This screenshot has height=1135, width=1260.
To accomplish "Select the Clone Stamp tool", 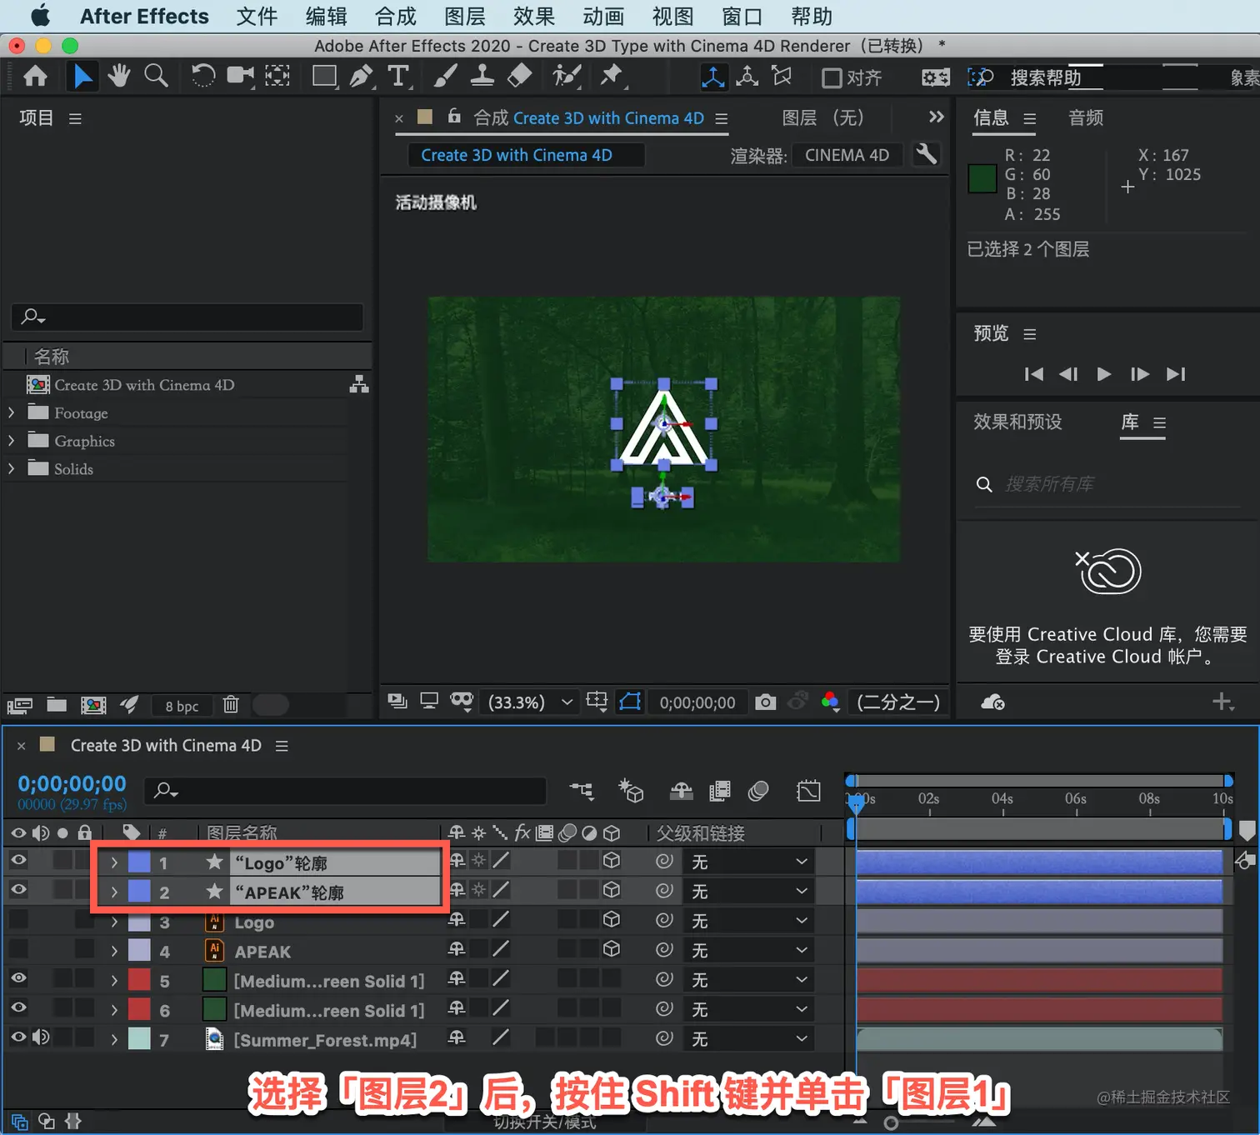I will [482, 77].
